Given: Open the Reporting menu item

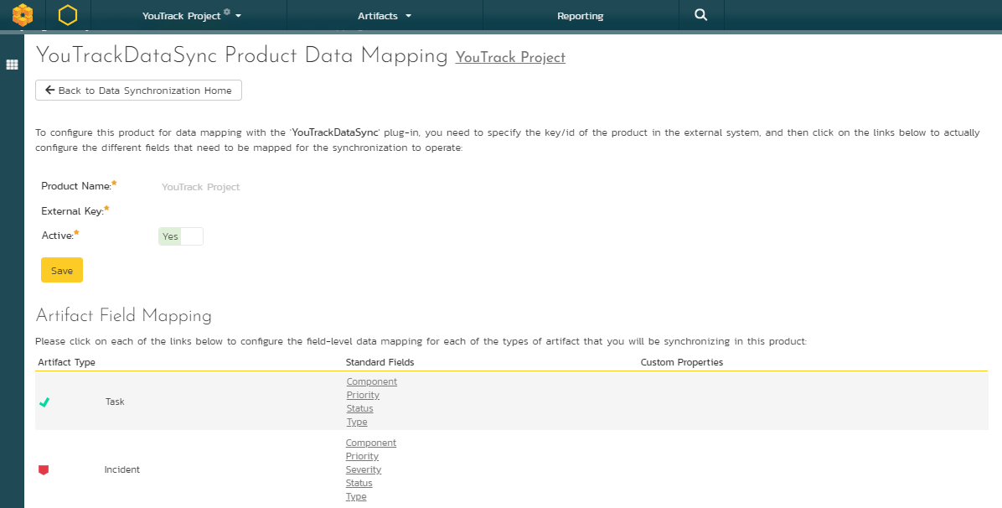Looking at the screenshot, I should tap(581, 16).
